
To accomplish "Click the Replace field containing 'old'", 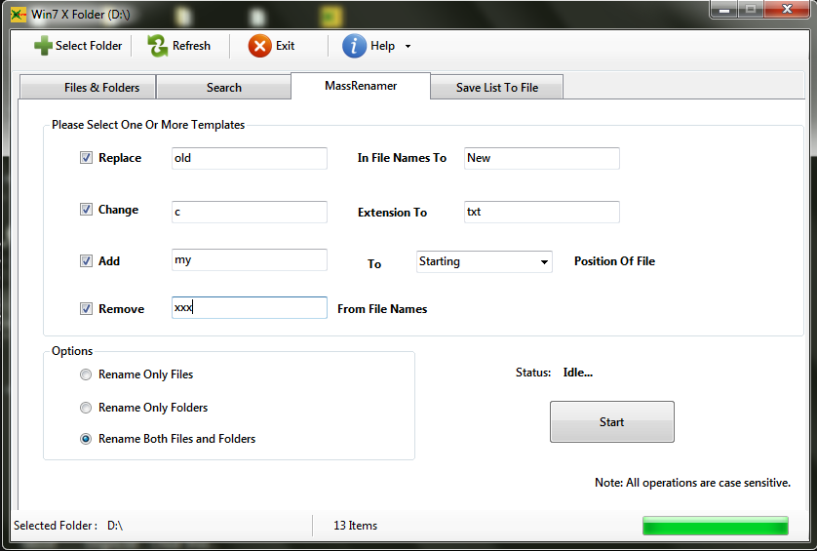I will tap(249, 158).
